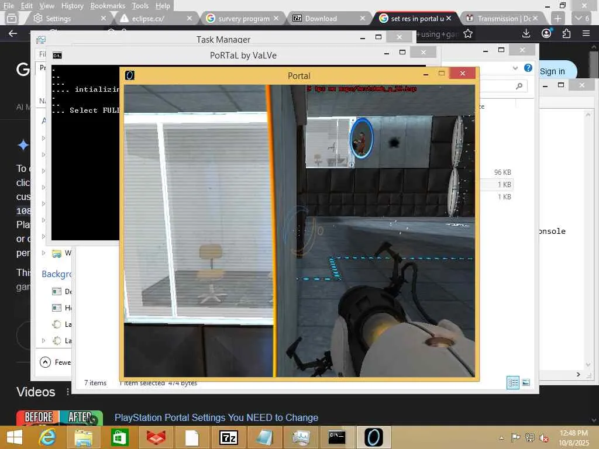599x449 pixels.
Task: Open the Bookmarks menu in the browser
Action: 108,6
